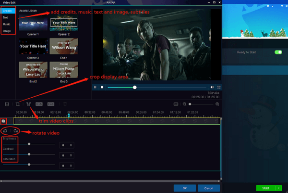This screenshot has height=193, width=288.
Task: Click the Assets Library heading
Action: [x=28, y=11]
